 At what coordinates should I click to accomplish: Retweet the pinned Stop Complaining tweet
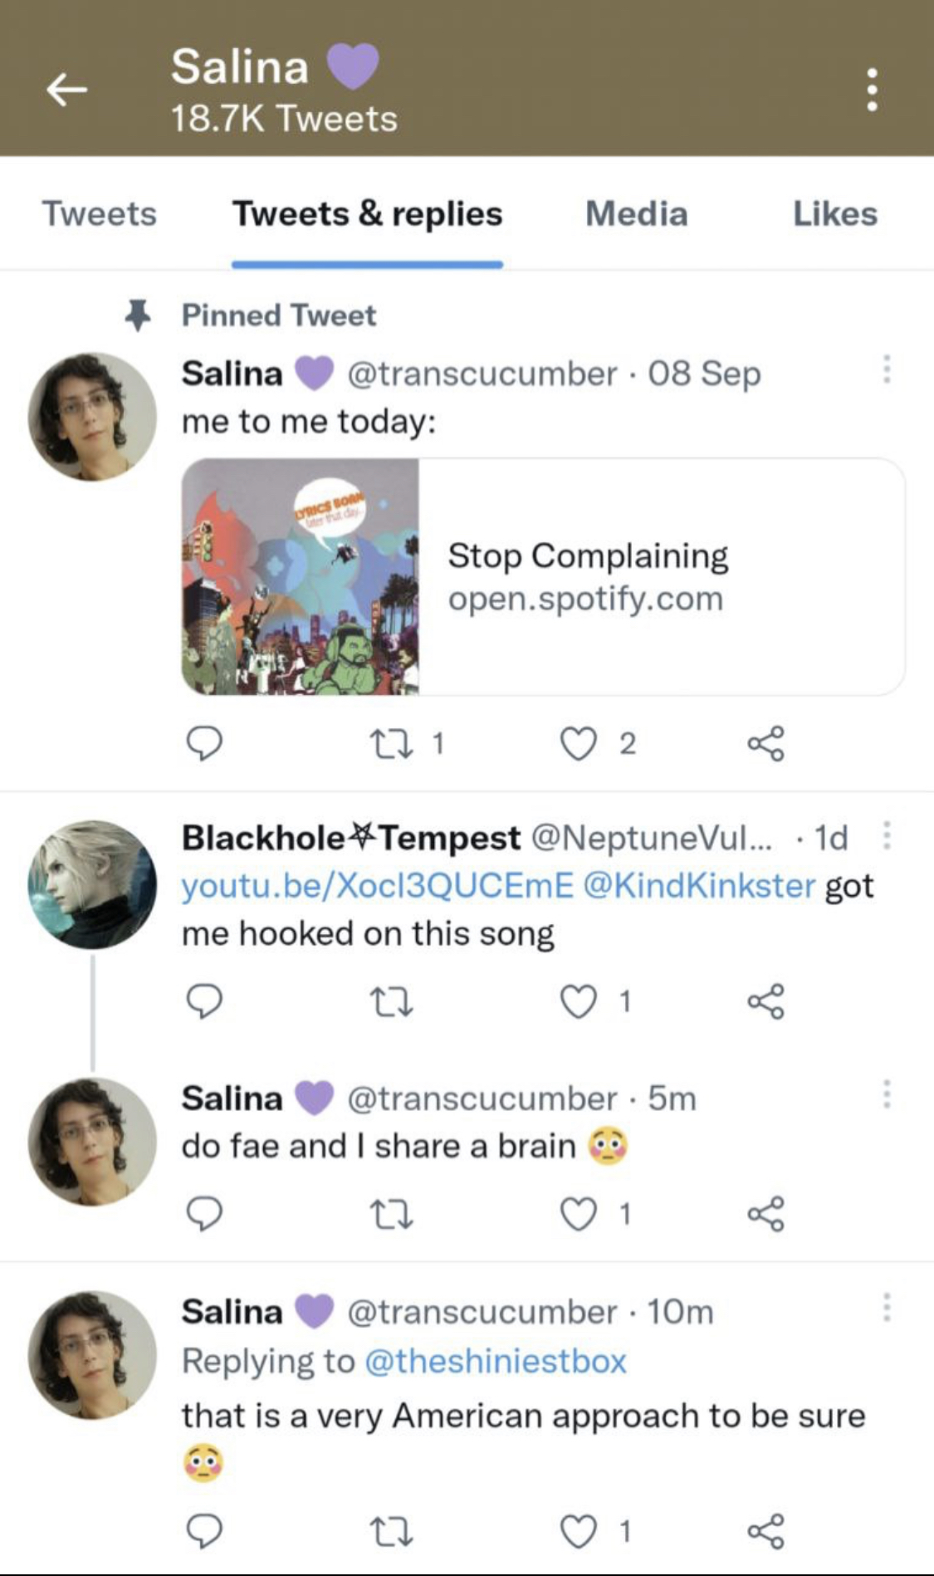tap(391, 743)
